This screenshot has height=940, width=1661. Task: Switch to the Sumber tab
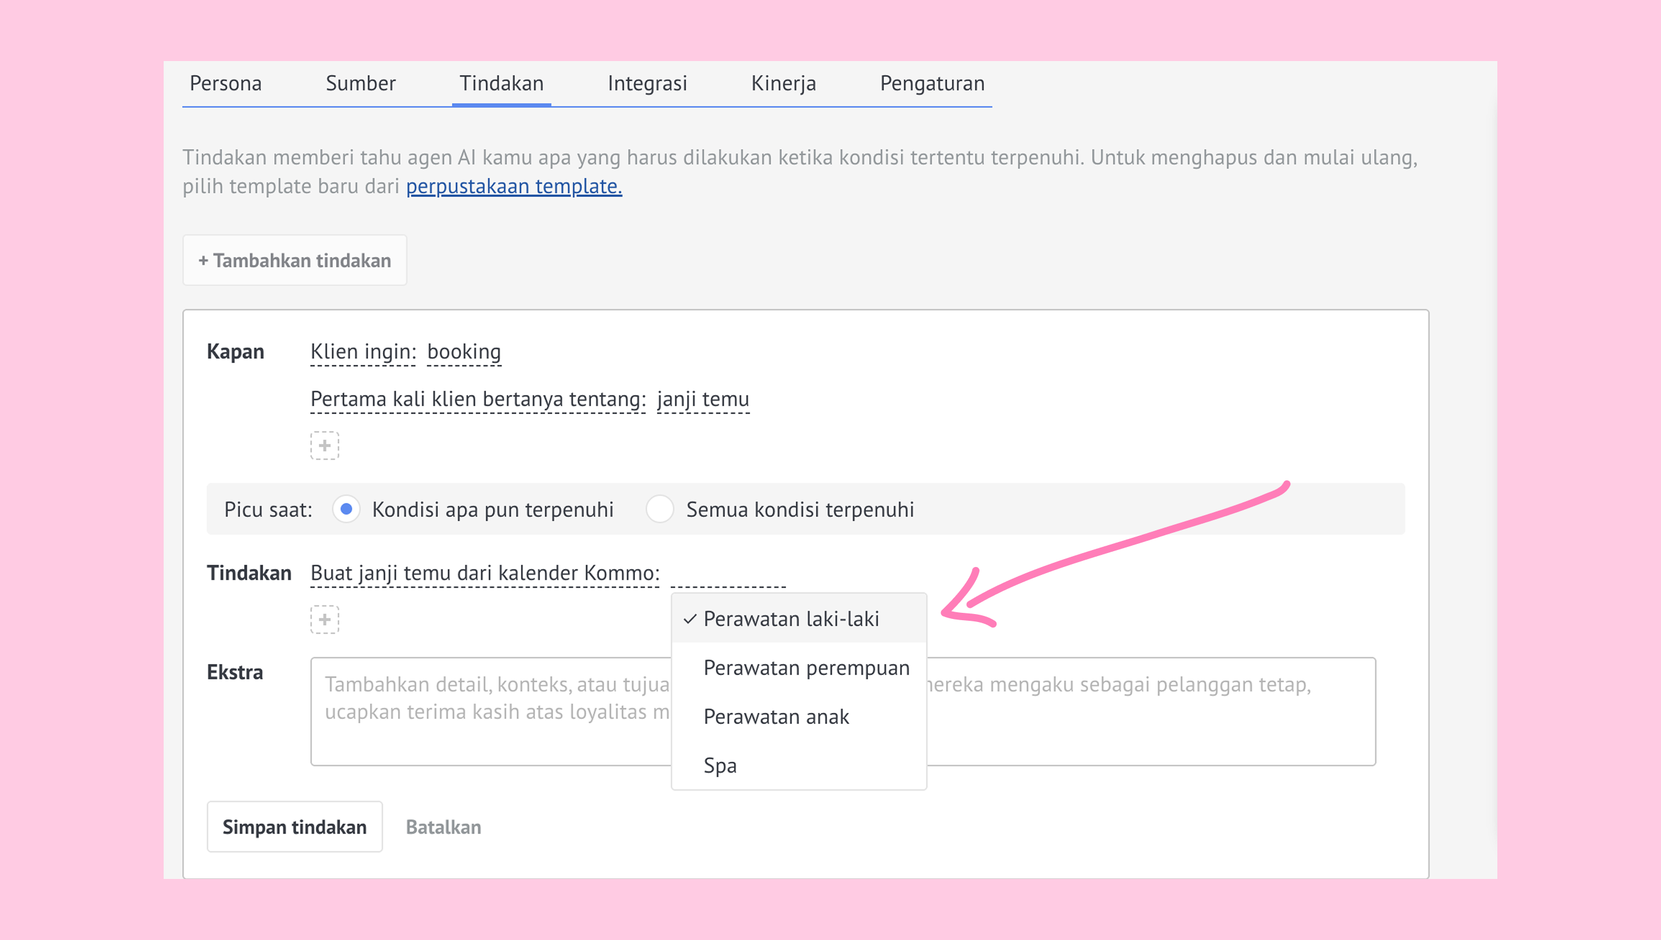click(360, 83)
